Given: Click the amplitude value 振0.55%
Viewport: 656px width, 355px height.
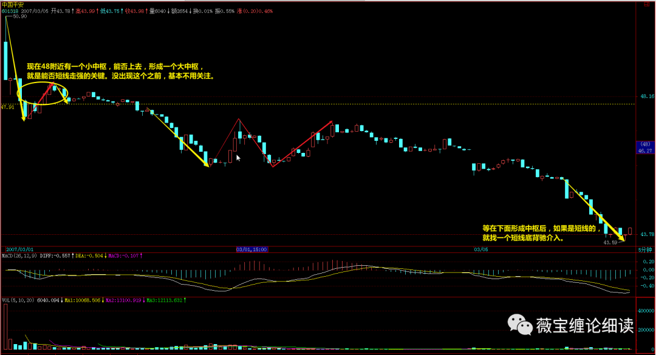Looking at the screenshot, I should [x=225, y=11].
